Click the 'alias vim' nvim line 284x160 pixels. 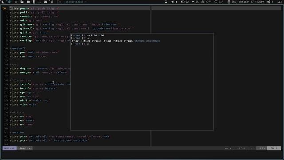(x=24, y=104)
